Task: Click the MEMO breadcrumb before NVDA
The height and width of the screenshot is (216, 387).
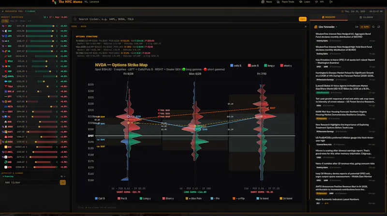Action: (74, 27)
